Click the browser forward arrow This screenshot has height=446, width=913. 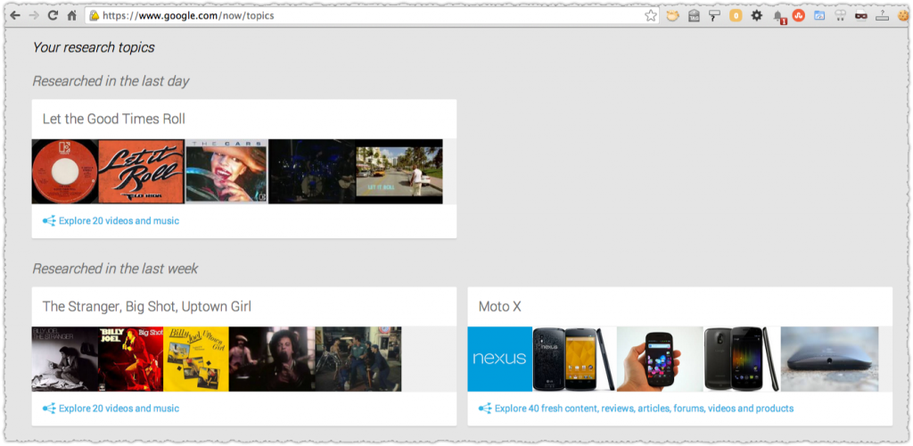click(x=34, y=16)
